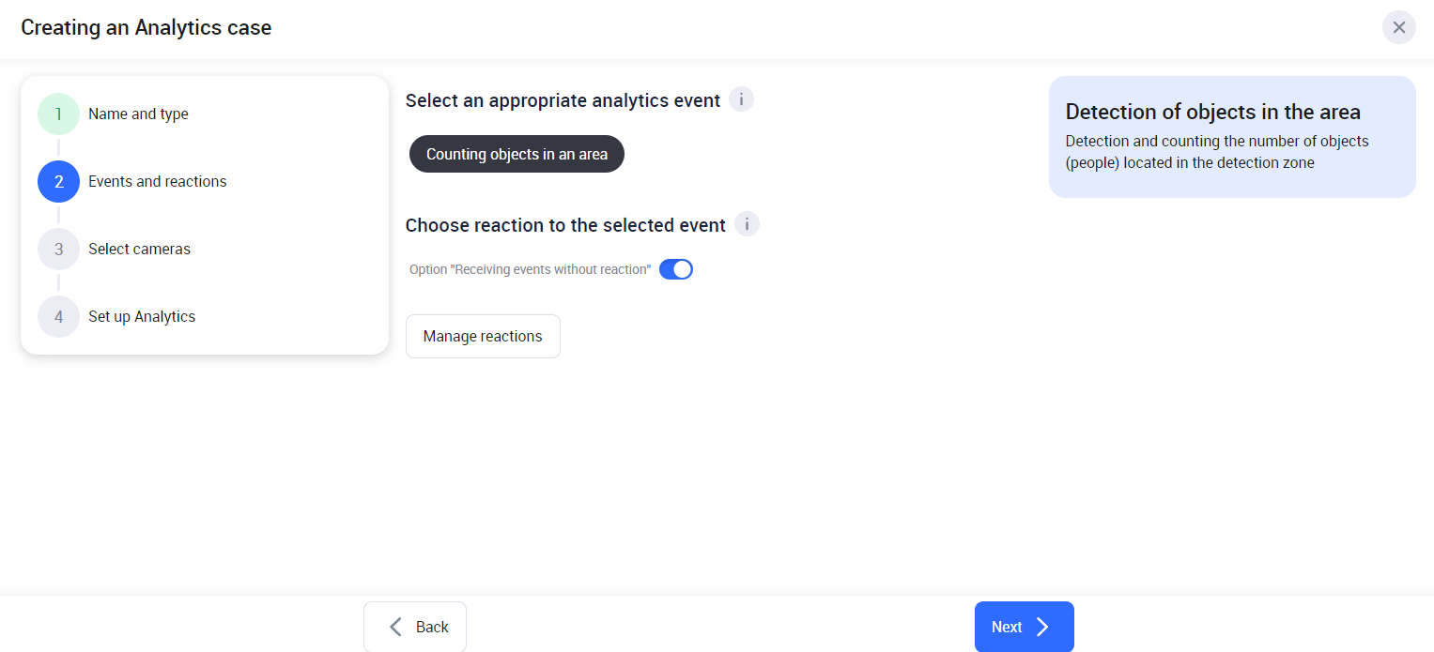Close the Creating an Analytics case dialog
This screenshot has height=652, width=1434.
coord(1398,27)
